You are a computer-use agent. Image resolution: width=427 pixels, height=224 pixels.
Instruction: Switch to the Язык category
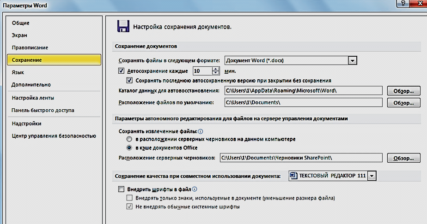[x=18, y=72]
